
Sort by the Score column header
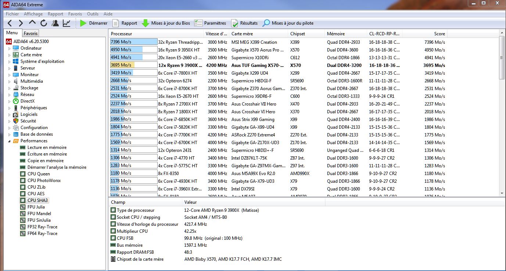point(424,34)
